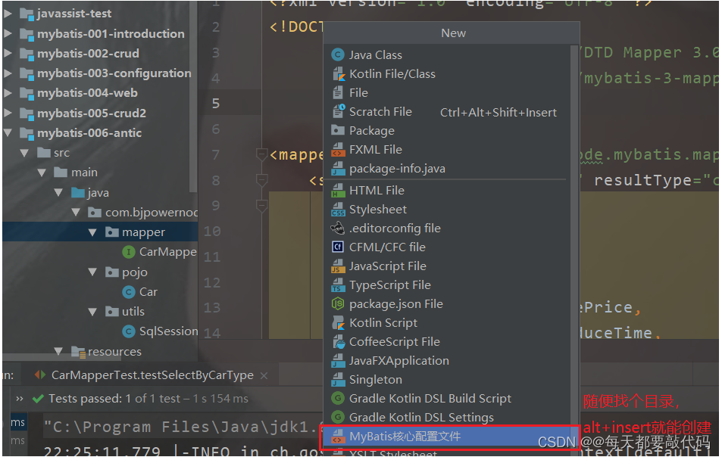The height and width of the screenshot is (457, 722).
Task: Click the Package folder icon in New menu
Action: coord(338,131)
